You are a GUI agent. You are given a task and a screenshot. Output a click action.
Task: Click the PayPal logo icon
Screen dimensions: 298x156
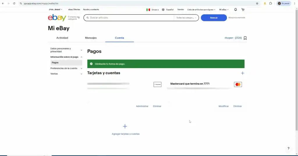coord(157,84)
